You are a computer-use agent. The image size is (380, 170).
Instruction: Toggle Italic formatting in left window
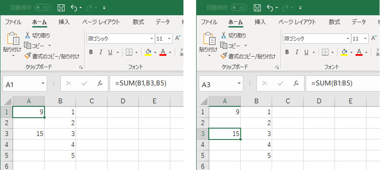click(100, 52)
